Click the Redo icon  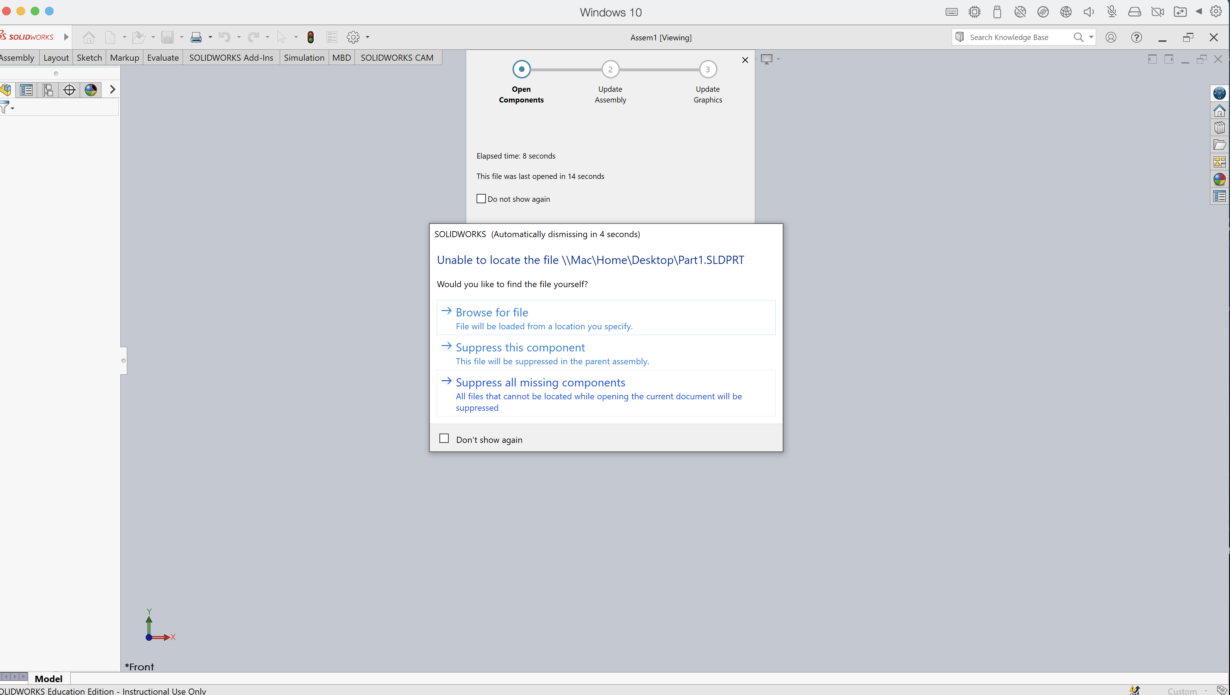[253, 37]
